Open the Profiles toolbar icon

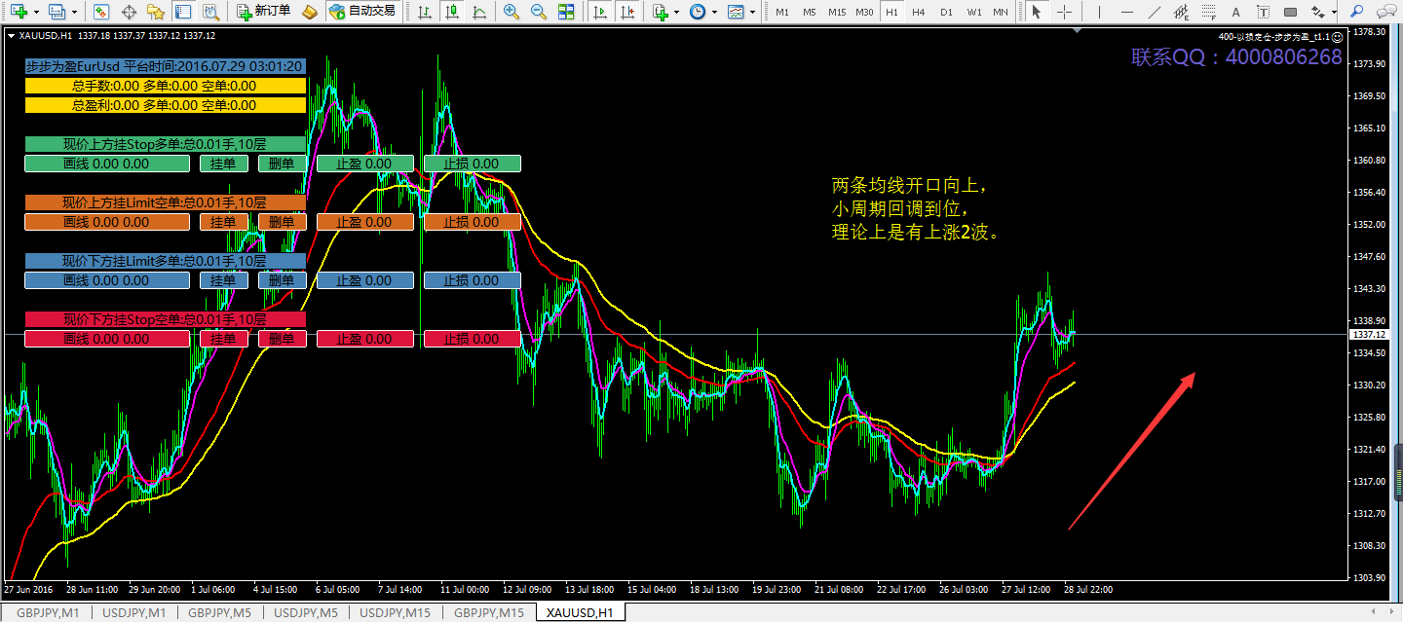click(x=57, y=12)
